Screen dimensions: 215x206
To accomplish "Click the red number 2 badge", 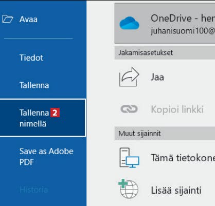I will coord(55,113).
